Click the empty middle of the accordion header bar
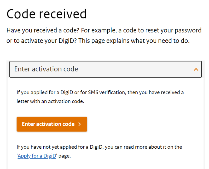This screenshot has width=209, height=169. pyautogui.click(x=131, y=69)
